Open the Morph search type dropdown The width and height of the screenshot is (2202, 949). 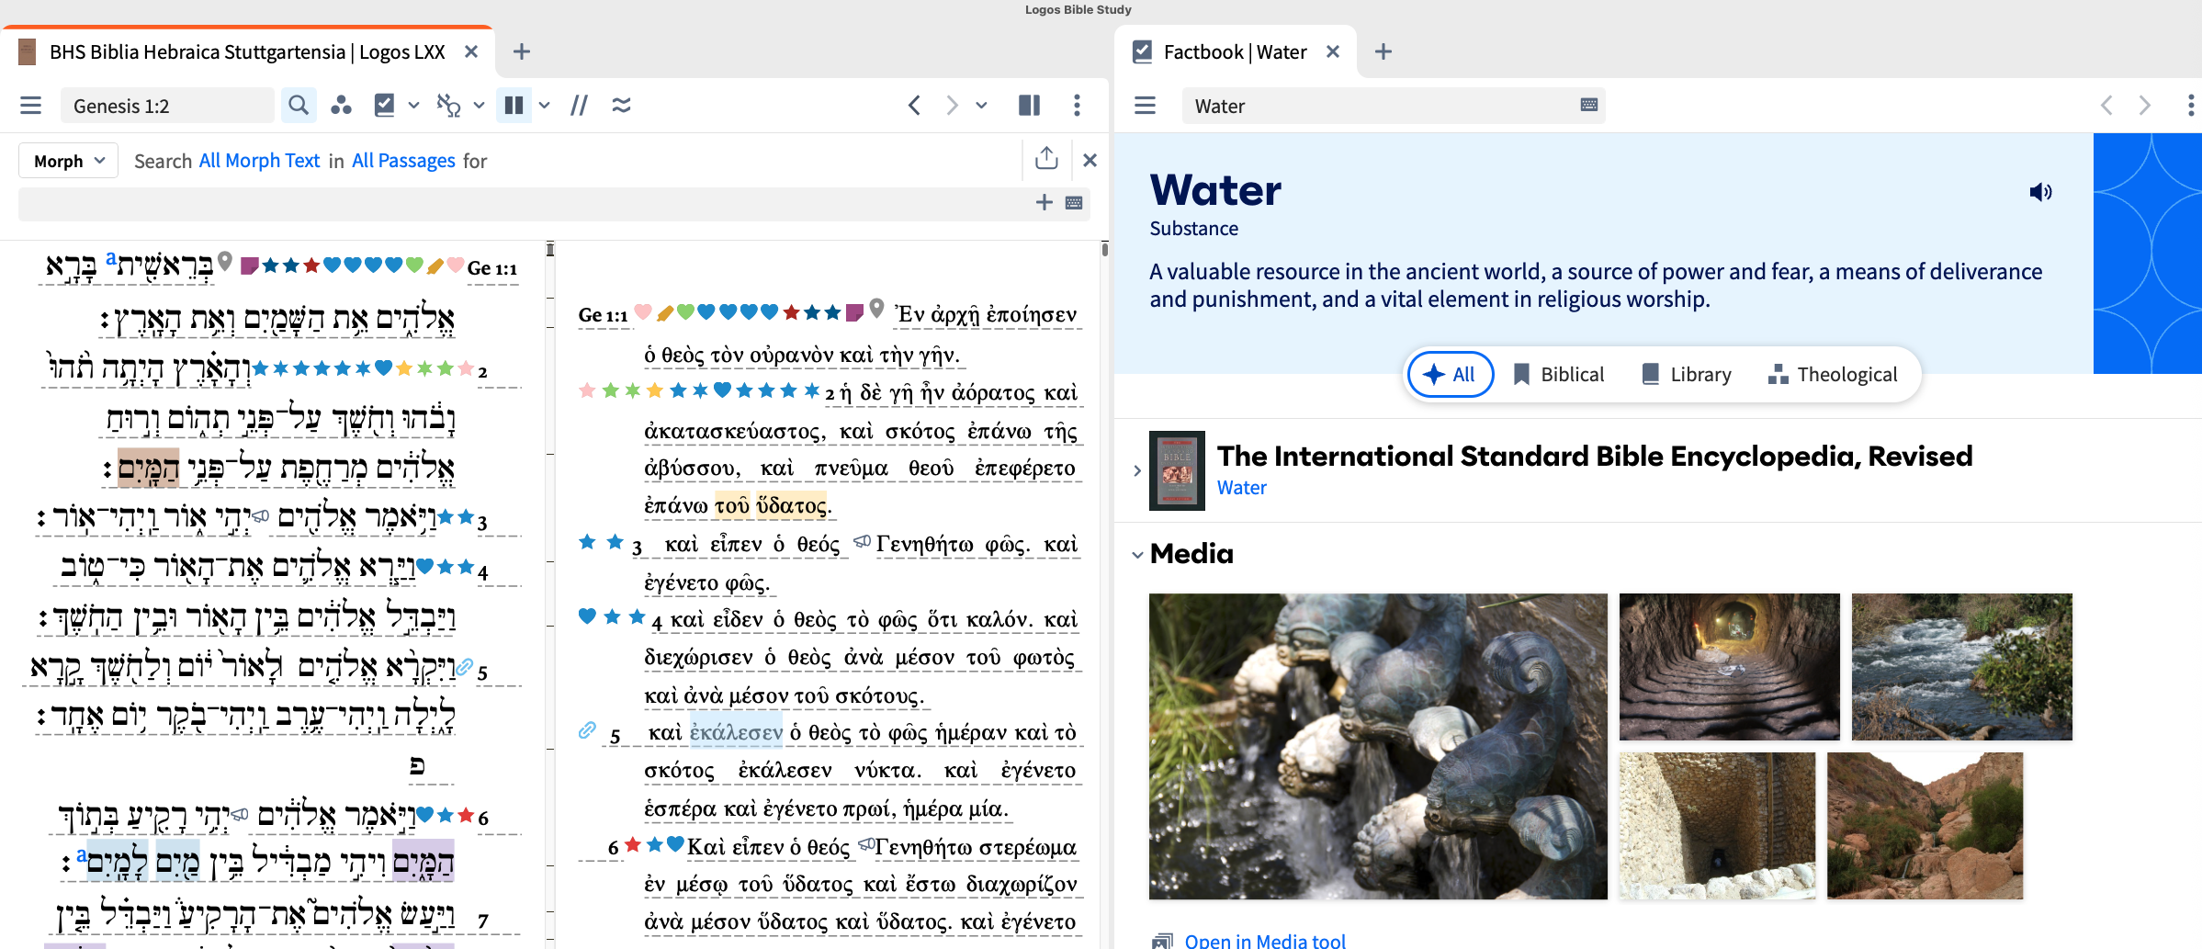[x=69, y=161]
